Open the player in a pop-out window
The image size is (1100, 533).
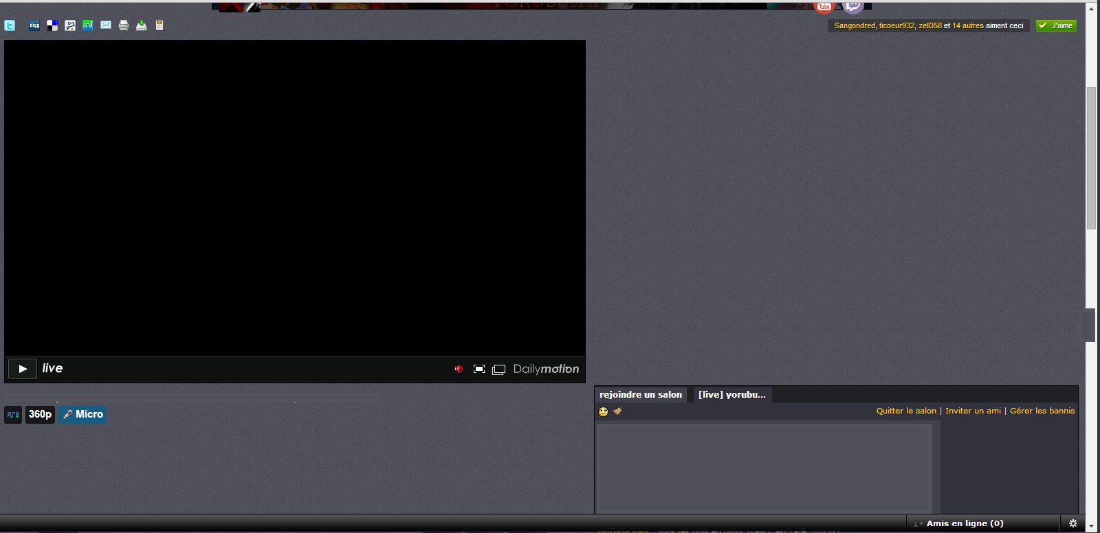pyautogui.click(x=499, y=370)
